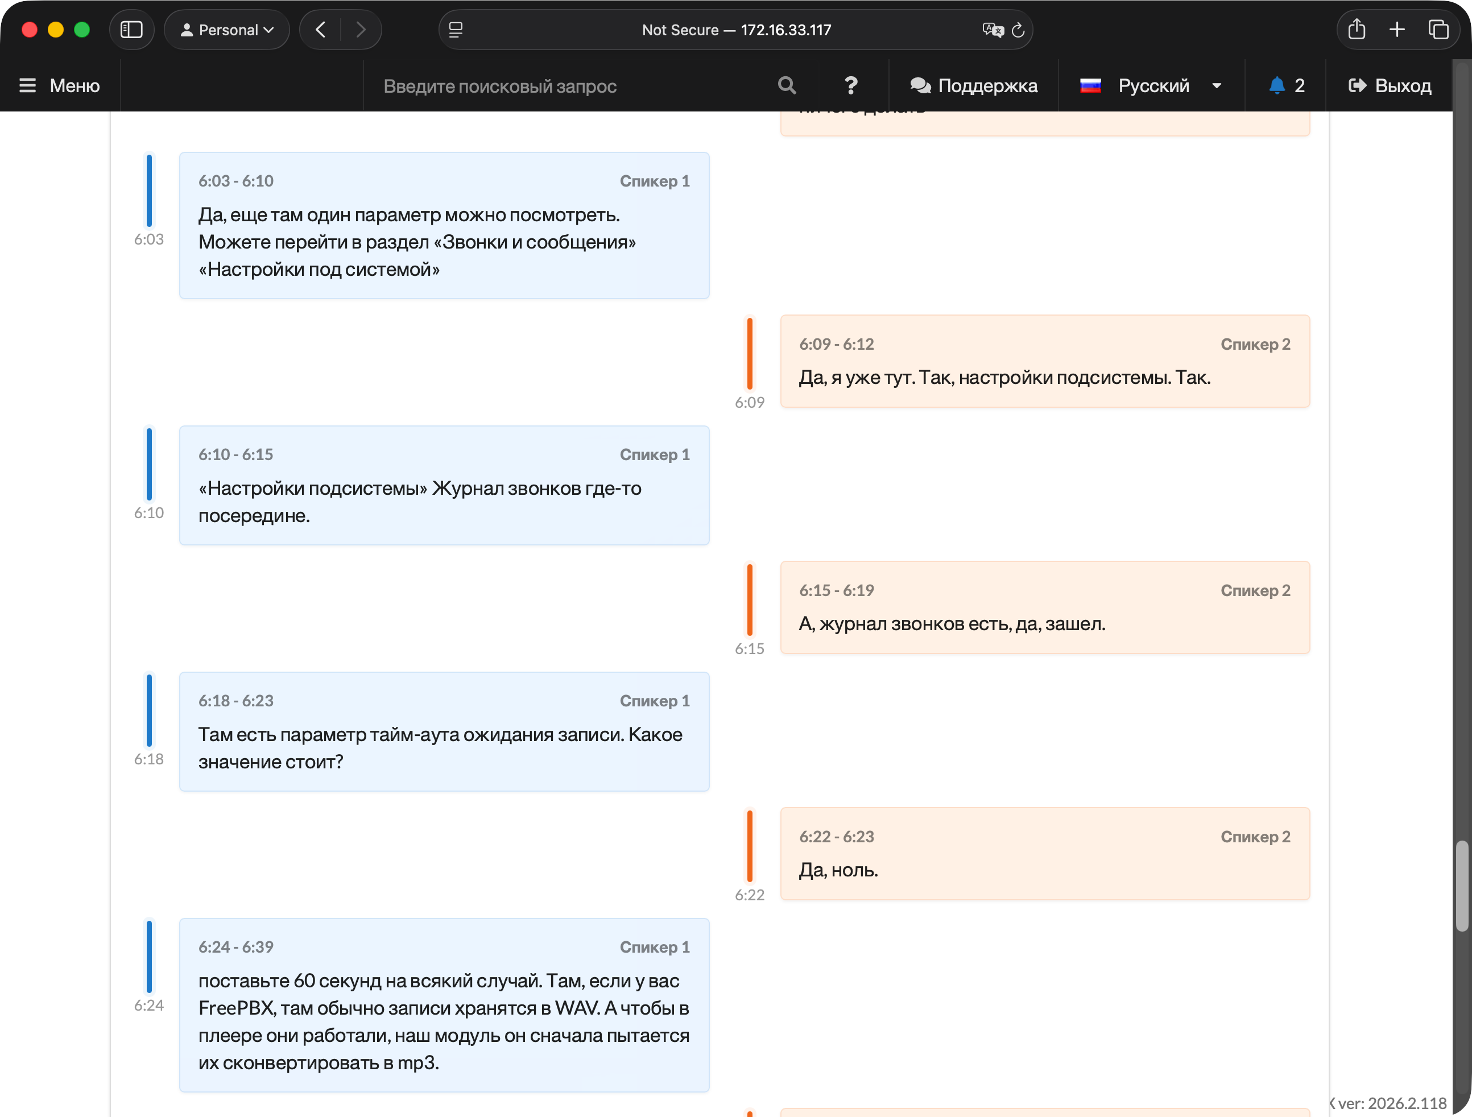Click message "Да, я уже тут"
The image size is (1472, 1117).
tap(1045, 361)
